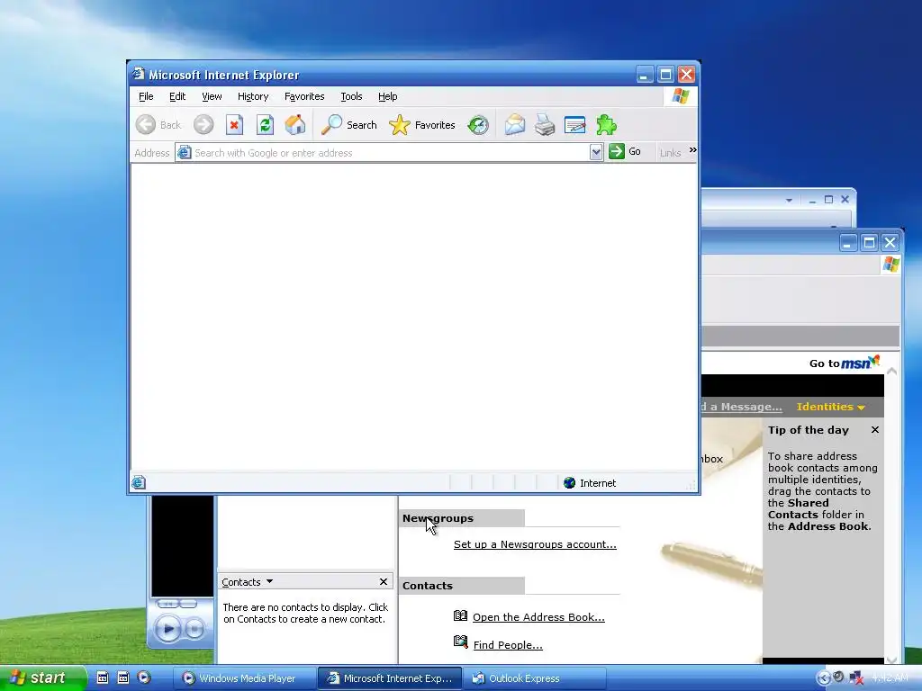Image resolution: width=922 pixels, height=691 pixels.
Task: Click the Newsgroups heading in Outlook Express
Action: point(438,518)
